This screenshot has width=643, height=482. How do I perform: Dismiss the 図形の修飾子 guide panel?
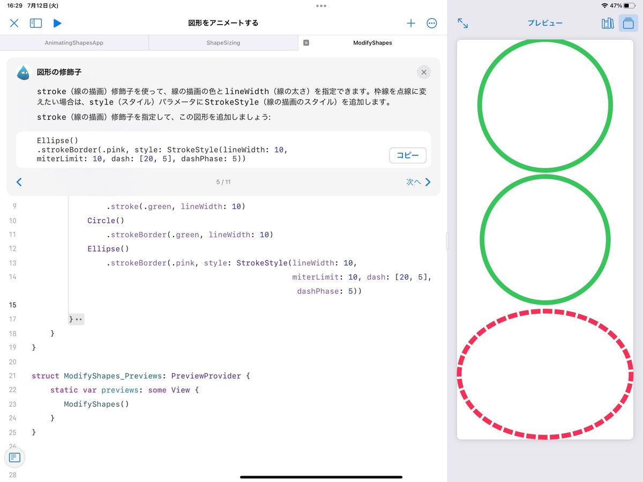coord(424,72)
